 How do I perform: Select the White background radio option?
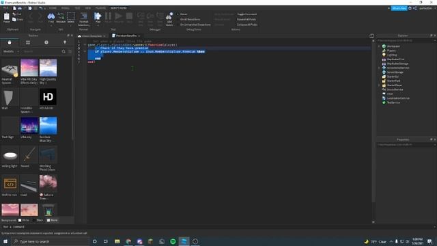click(20, 220)
